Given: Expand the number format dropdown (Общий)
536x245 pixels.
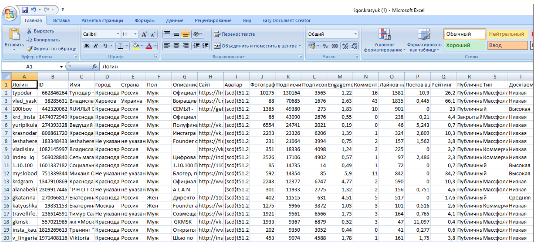Looking at the screenshot, I should 356,34.
